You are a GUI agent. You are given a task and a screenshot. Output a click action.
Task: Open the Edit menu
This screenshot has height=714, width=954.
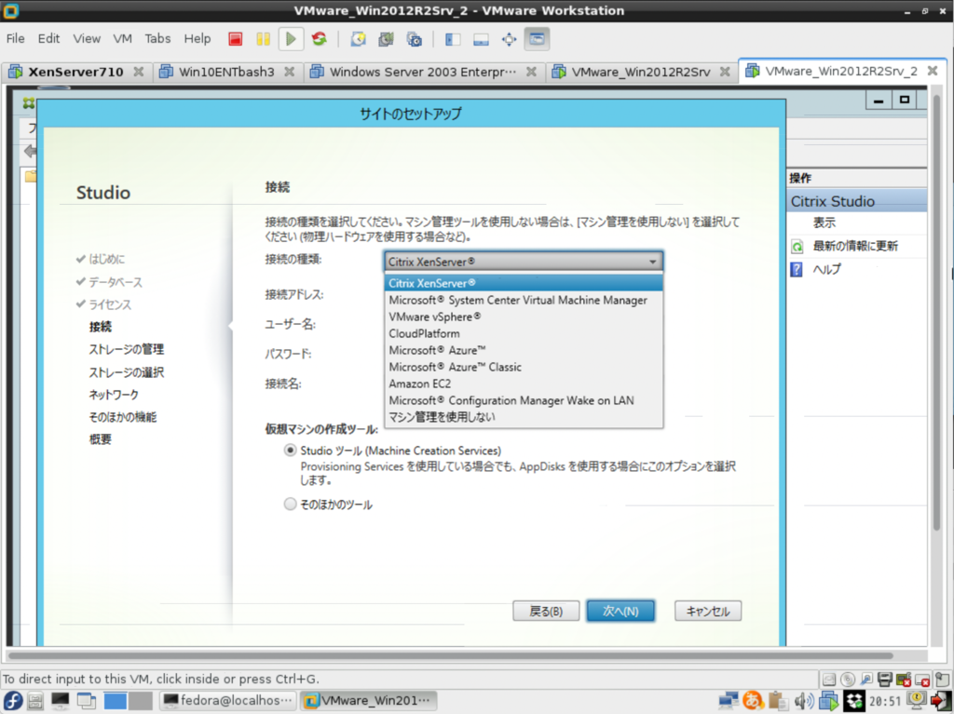pos(48,38)
